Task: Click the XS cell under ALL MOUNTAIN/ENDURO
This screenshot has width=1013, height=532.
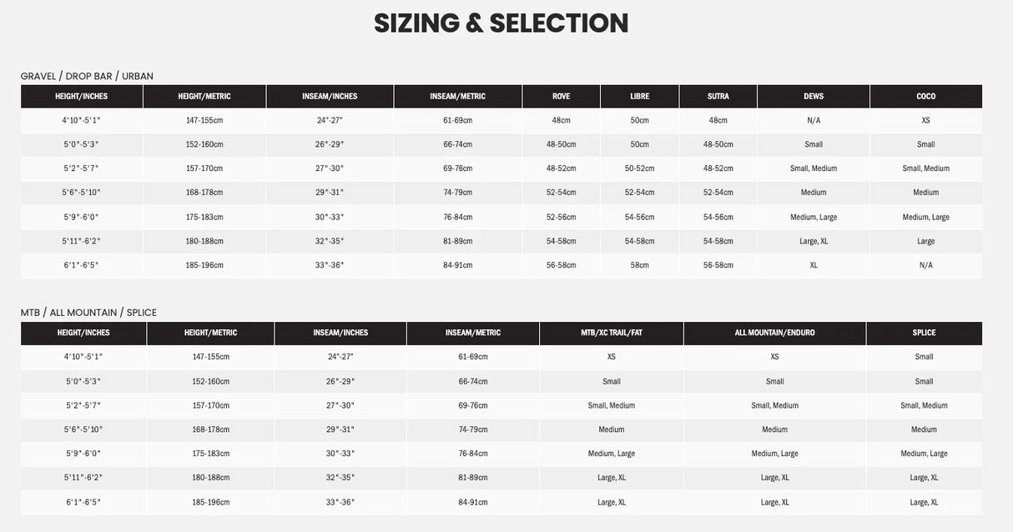Action: (x=774, y=357)
